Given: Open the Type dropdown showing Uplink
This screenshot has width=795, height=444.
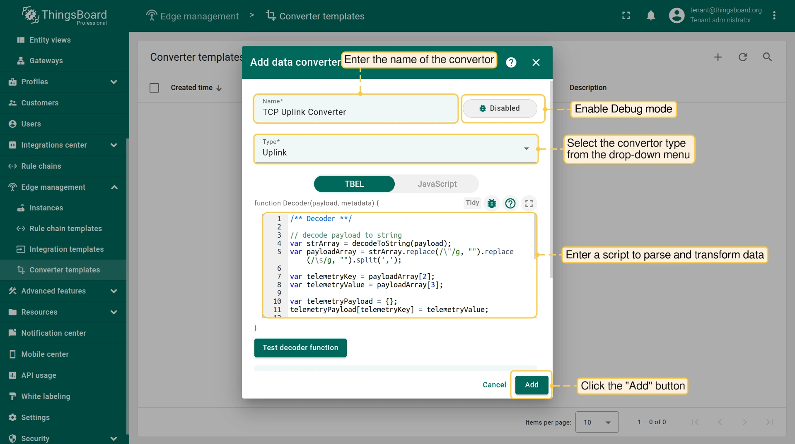Looking at the screenshot, I should click(x=396, y=149).
